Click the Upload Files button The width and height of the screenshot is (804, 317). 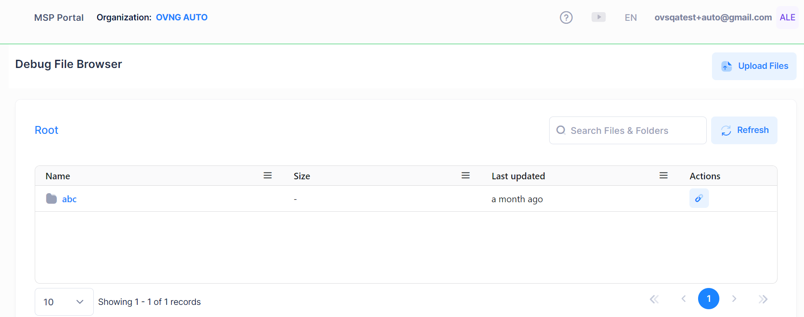point(754,66)
